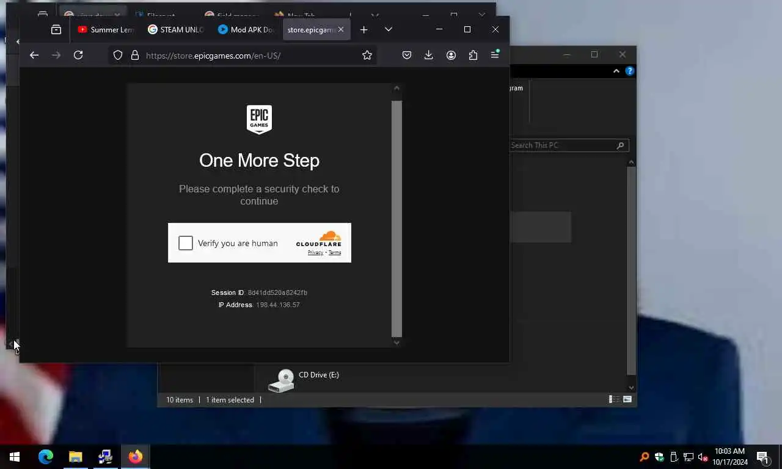Viewport: 782px width, 469px height.
Task: Open the Firefox extensions puzzle icon
Action: point(473,55)
